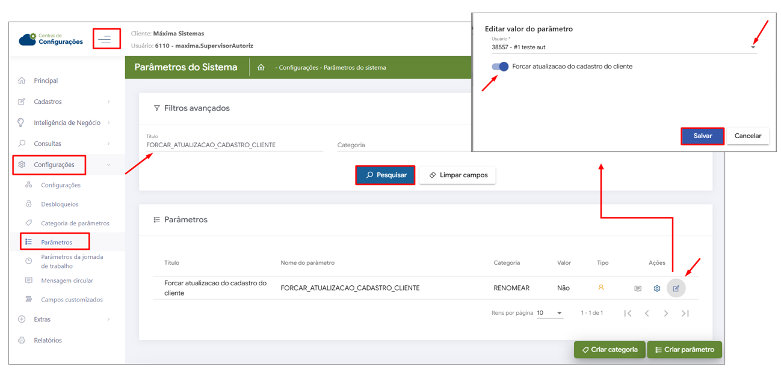Select the Parâmetros submenu item
The height and width of the screenshot is (376, 781).
pyautogui.click(x=57, y=242)
